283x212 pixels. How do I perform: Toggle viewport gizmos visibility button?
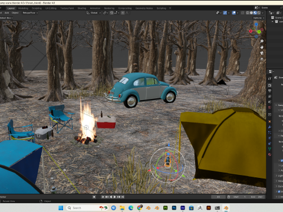point(225,13)
